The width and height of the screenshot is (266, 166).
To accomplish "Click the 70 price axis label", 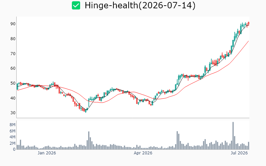I will click(x=13, y=54).
